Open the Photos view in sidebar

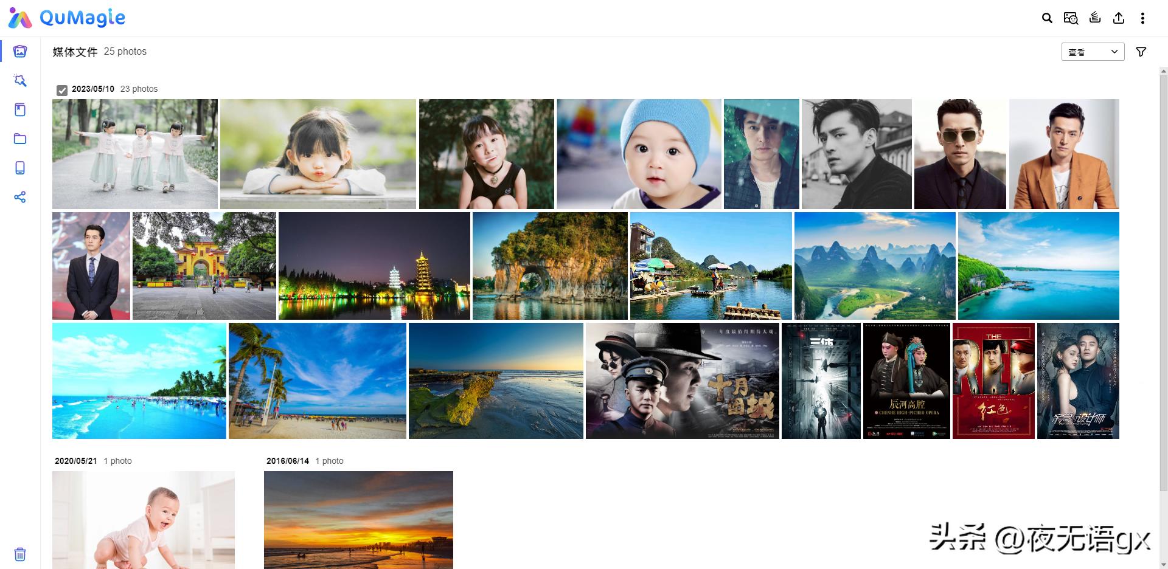(x=20, y=51)
